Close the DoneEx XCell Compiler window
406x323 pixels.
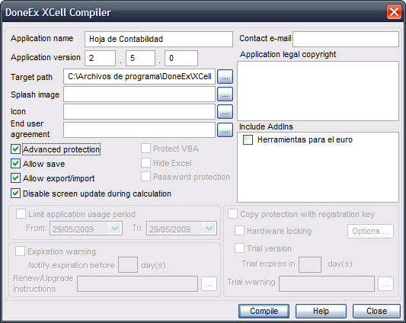click(394, 12)
